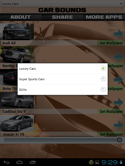Open the Luxury Cars category dropdown arrow
Screen dimensions: 125x166
[x=121, y=4]
